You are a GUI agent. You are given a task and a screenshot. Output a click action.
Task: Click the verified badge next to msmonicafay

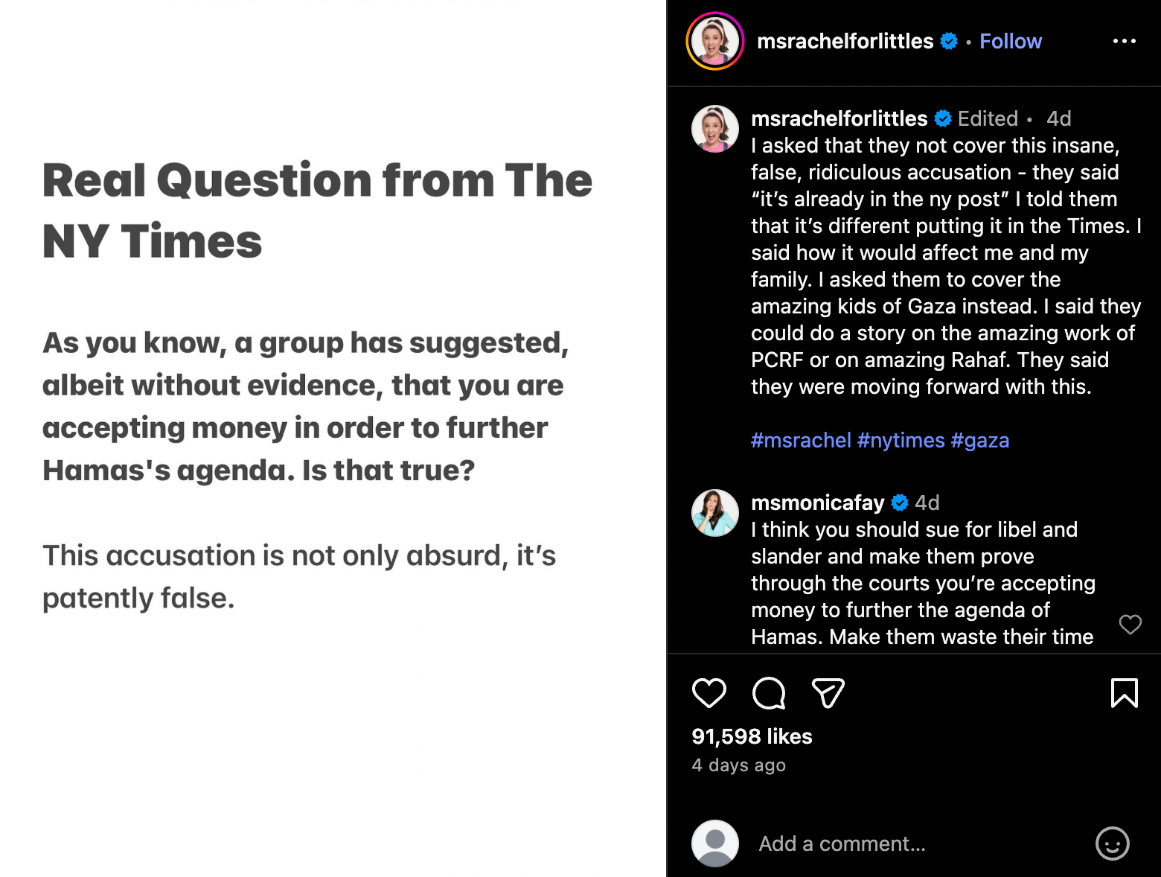(900, 503)
